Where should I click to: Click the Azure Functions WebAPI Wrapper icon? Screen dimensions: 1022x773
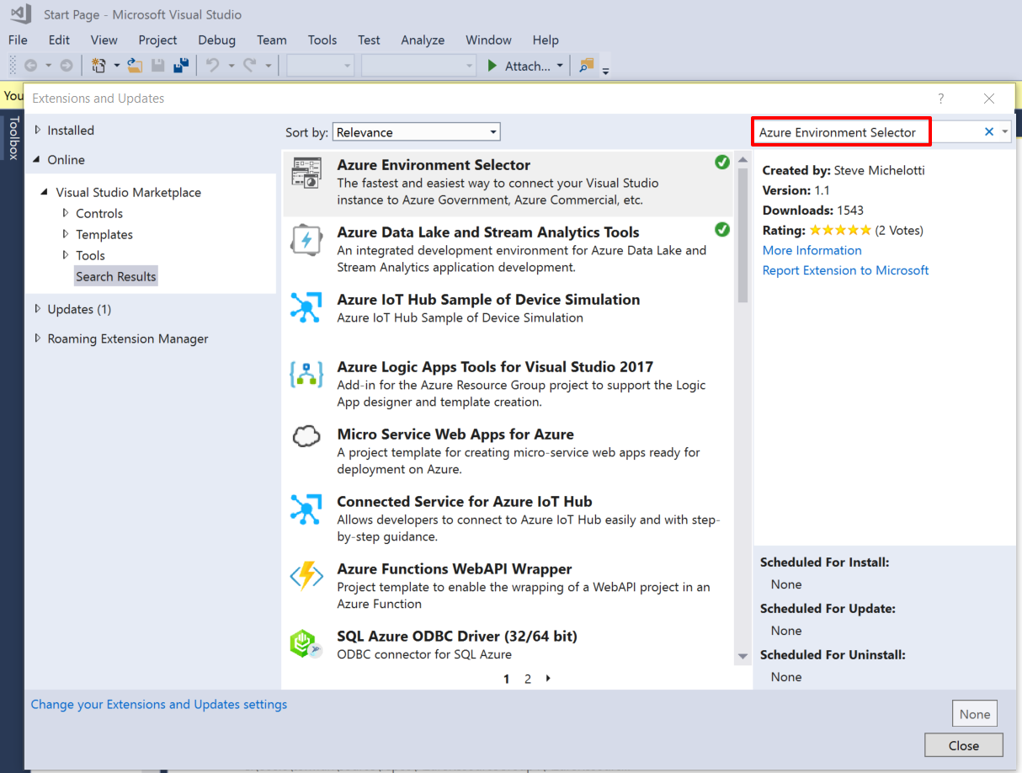click(x=306, y=577)
